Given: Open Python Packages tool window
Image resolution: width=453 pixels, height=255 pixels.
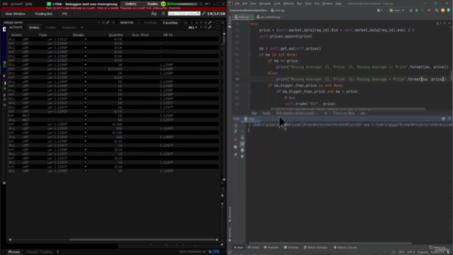Looking at the screenshot, I should (x=316, y=247).
